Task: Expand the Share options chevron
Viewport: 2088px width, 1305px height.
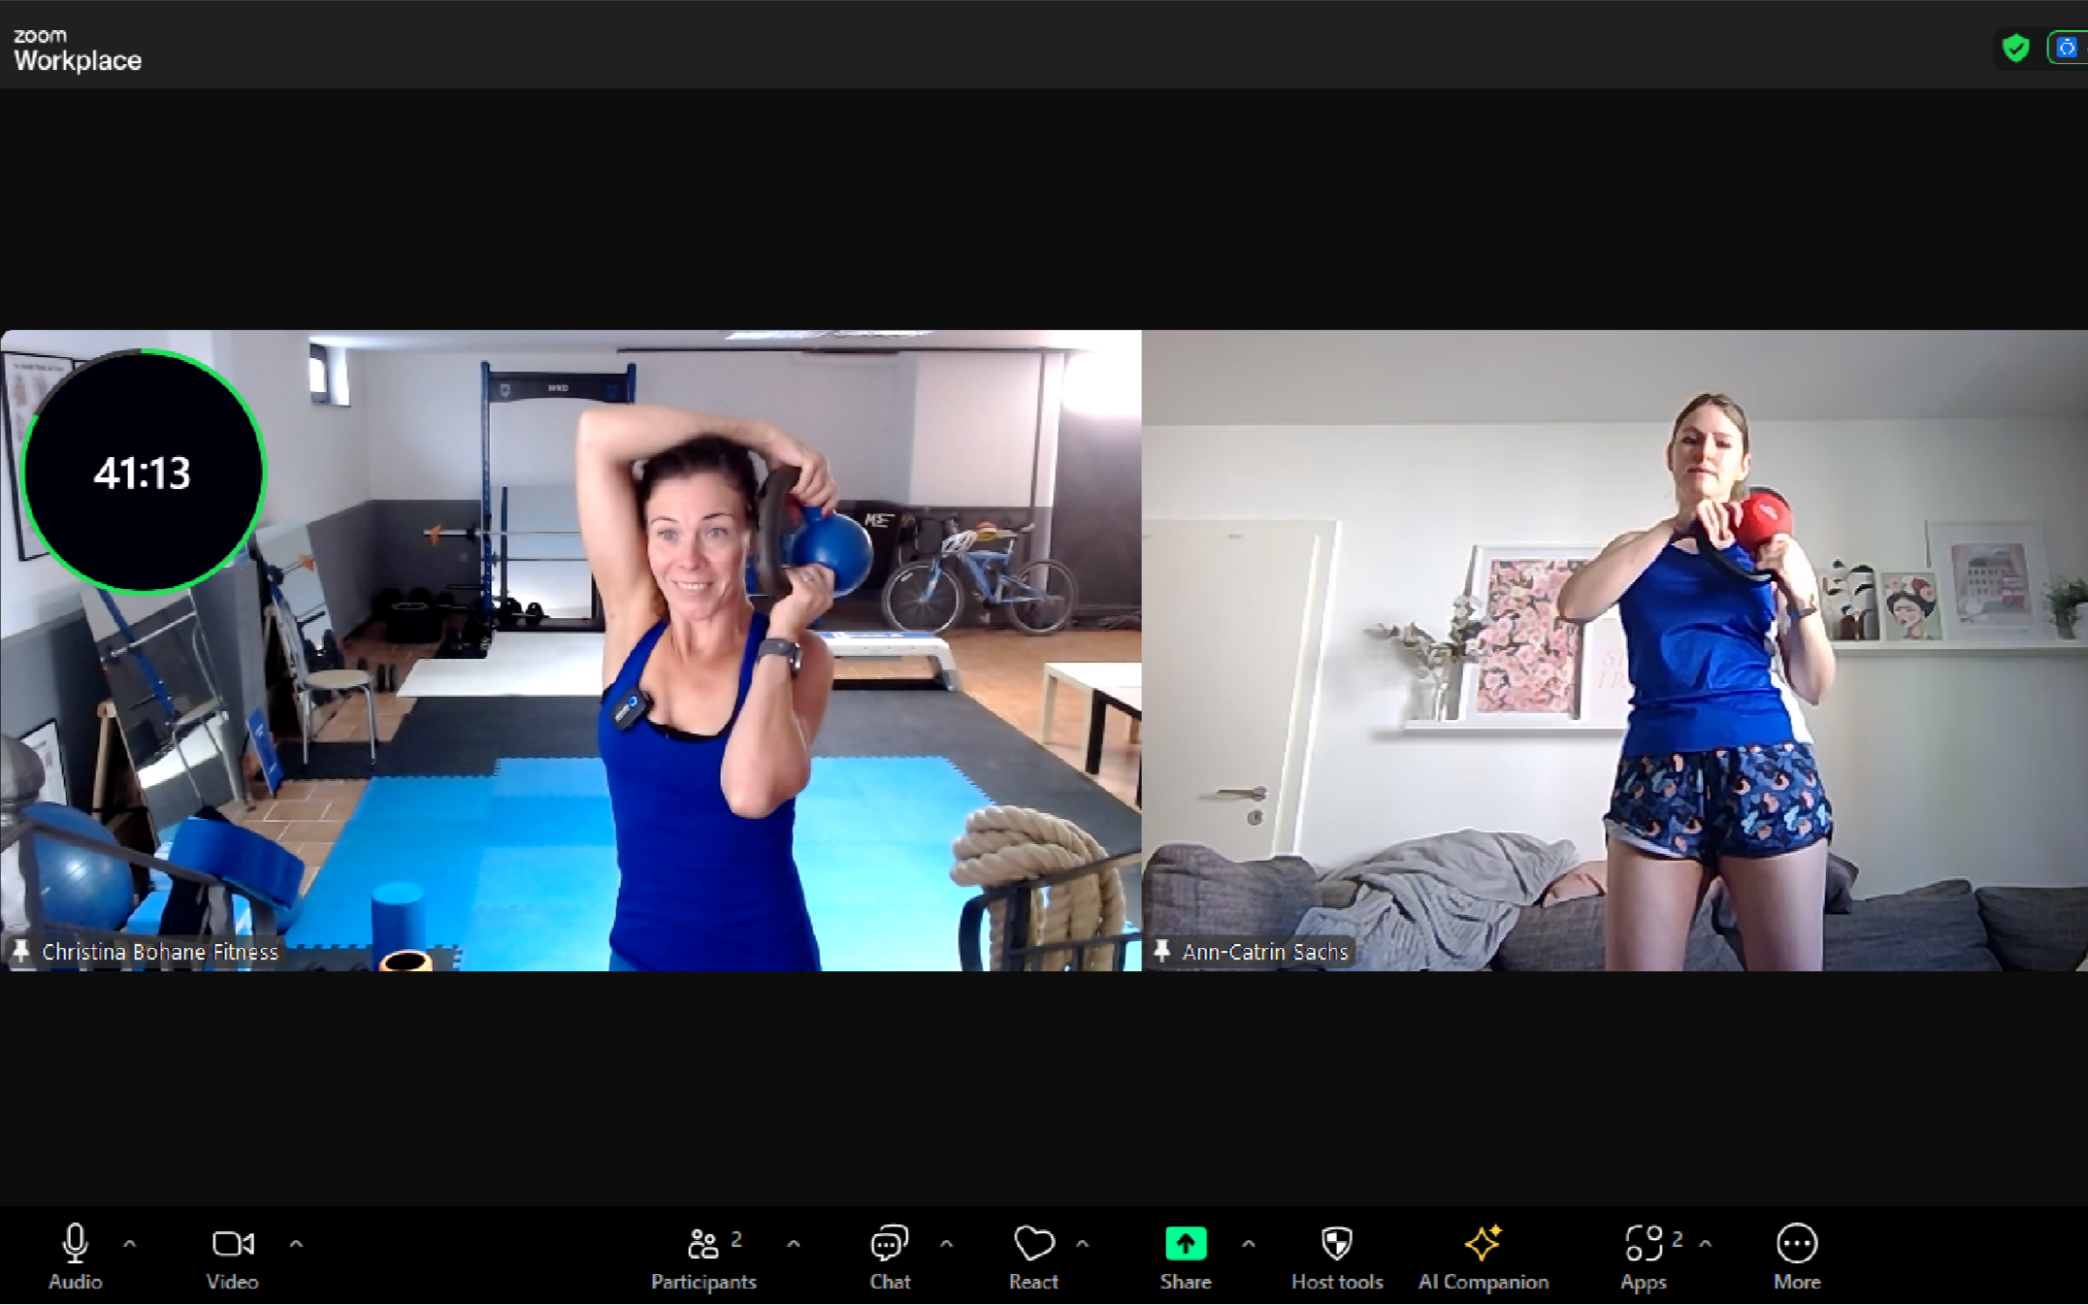Action: 1249,1243
